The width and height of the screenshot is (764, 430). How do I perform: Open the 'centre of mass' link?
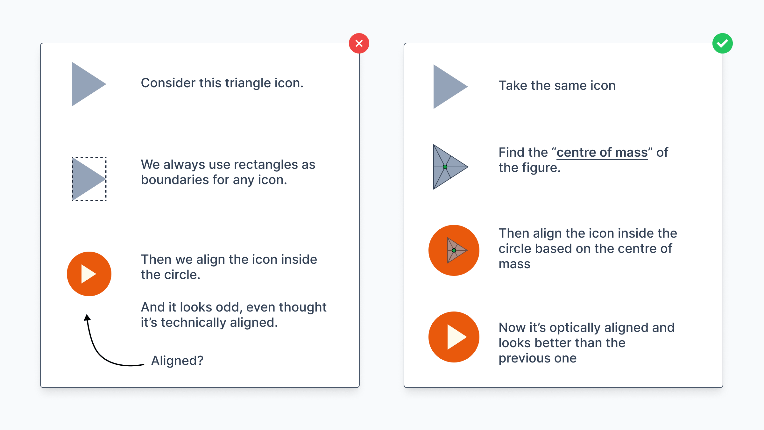pos(602,152)
